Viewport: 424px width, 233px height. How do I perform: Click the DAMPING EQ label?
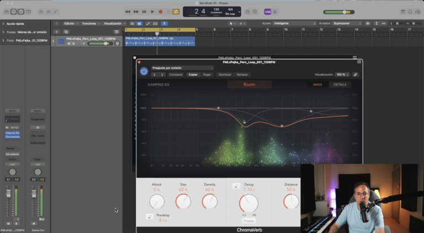[x=158, y=84]
